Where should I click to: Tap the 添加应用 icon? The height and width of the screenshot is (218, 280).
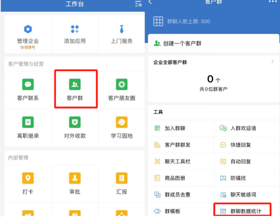point(75,29)
